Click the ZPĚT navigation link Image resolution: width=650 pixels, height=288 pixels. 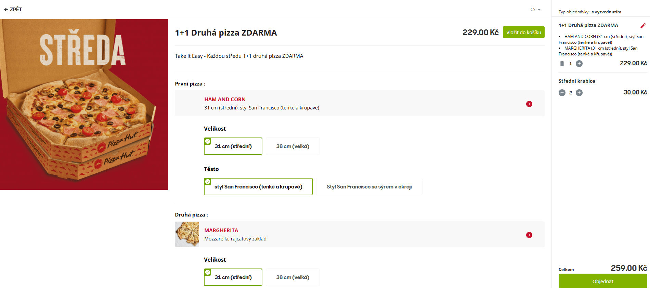pyautogui.click(x=15, y=10)
